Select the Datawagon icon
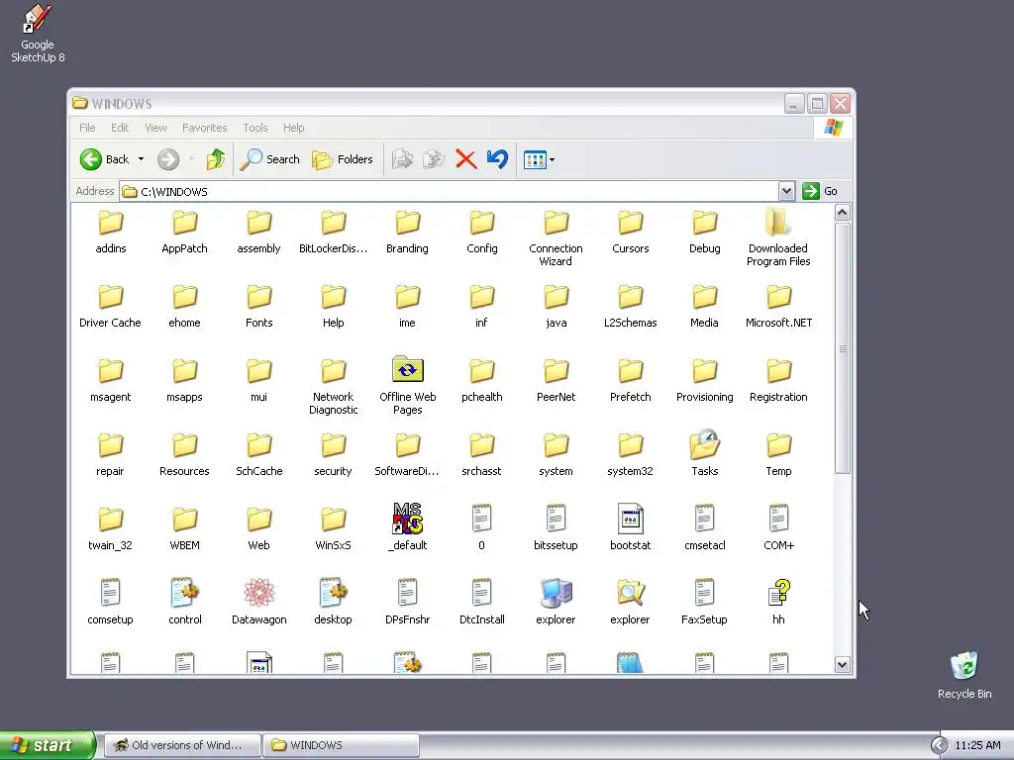1014x760 pixels. coord(258,592)
